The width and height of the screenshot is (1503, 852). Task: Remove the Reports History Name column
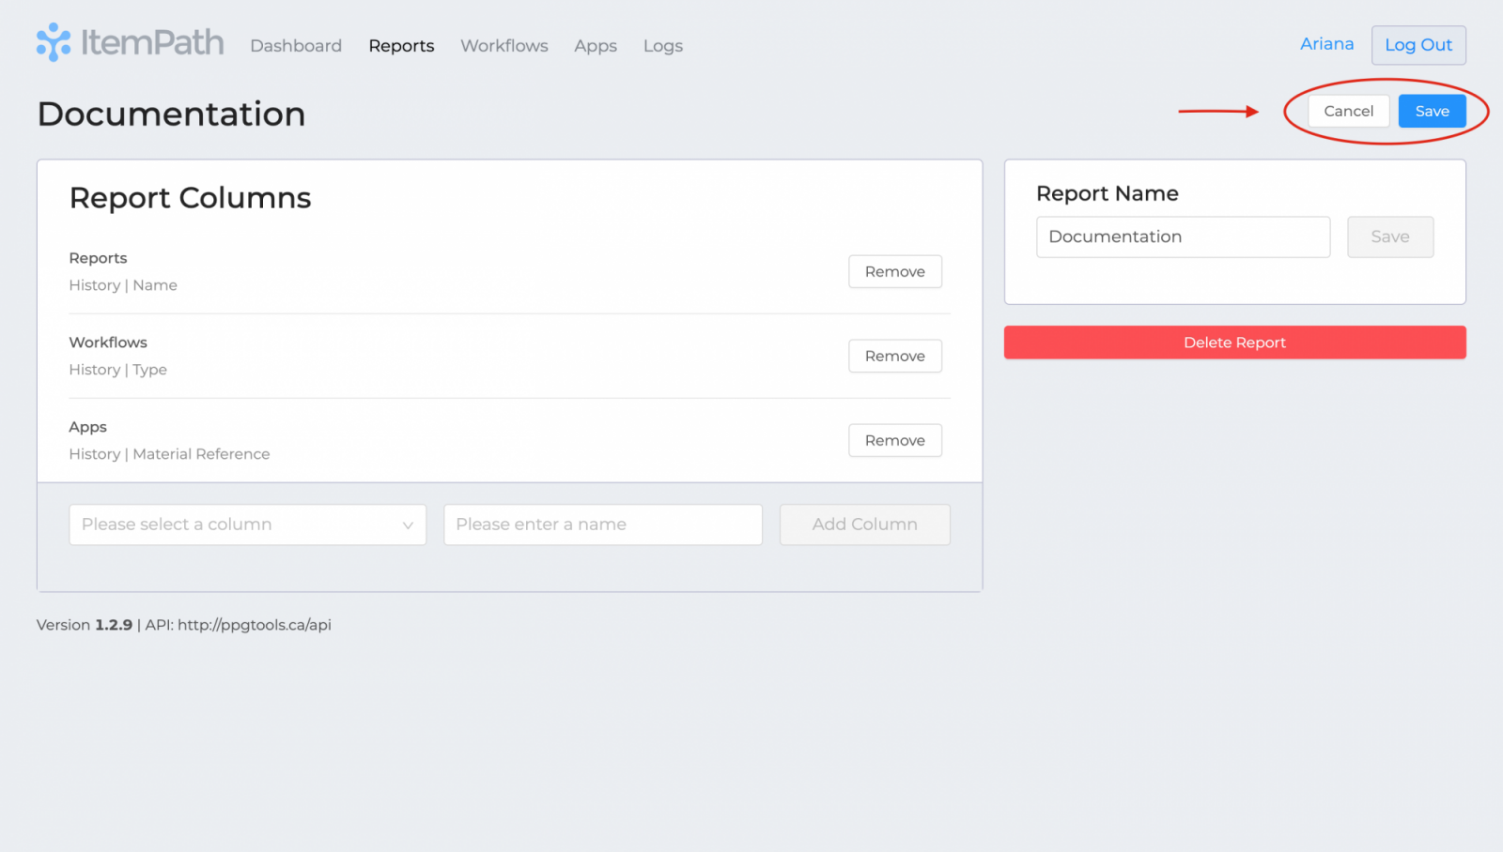(x=894, y=271)
